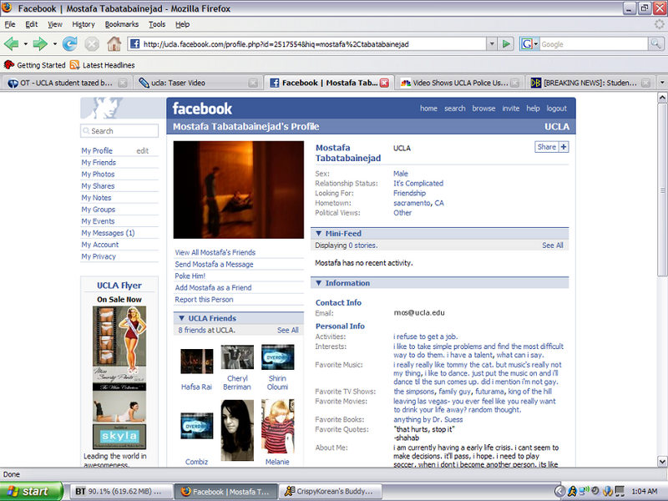Click the scroll up arrow on page scrollbar
Image resolution: width=668 pixels, height=501 pixels.
[x=662, y=98]
